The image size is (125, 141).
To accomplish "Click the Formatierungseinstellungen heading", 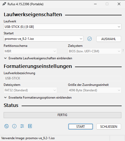I will pos(38,66).
